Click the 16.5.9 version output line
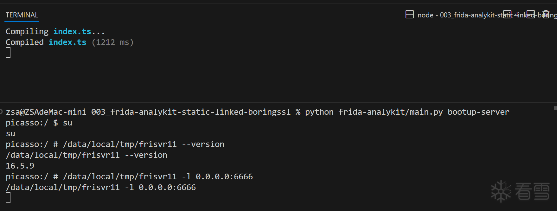Viewport: 557px width, 211px height. coord(20,166)
